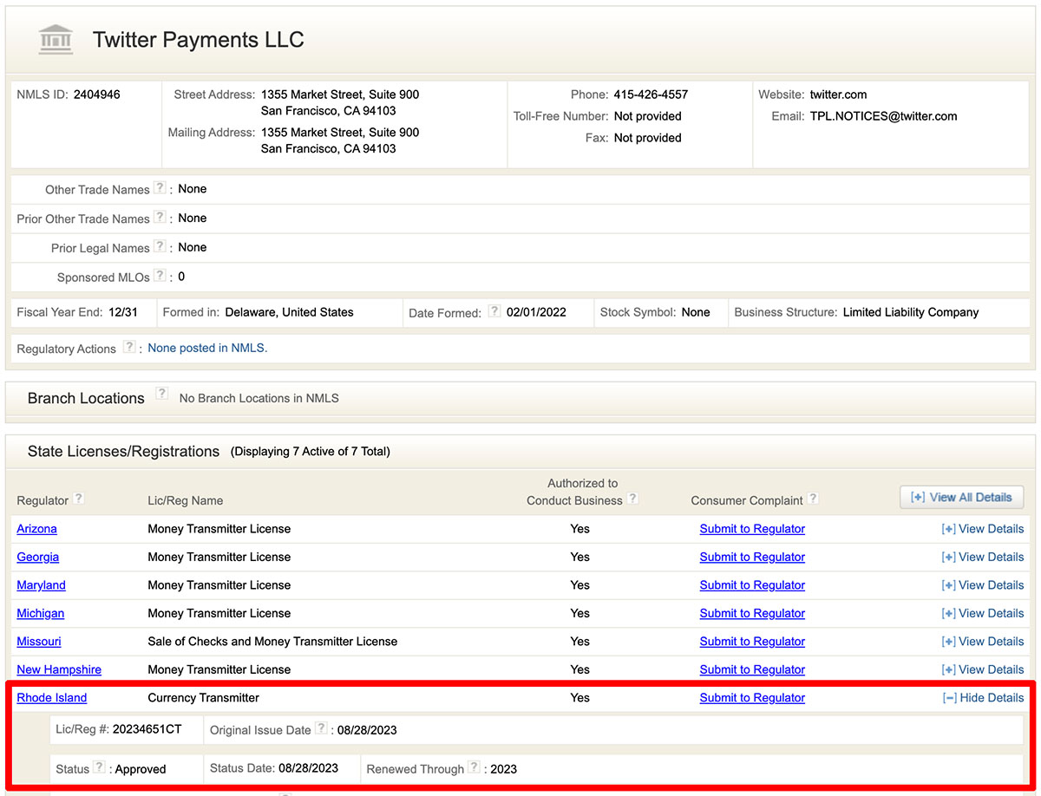Open the help icon next to Branch Locations
1041x796 pixels.
pos(162,394)
